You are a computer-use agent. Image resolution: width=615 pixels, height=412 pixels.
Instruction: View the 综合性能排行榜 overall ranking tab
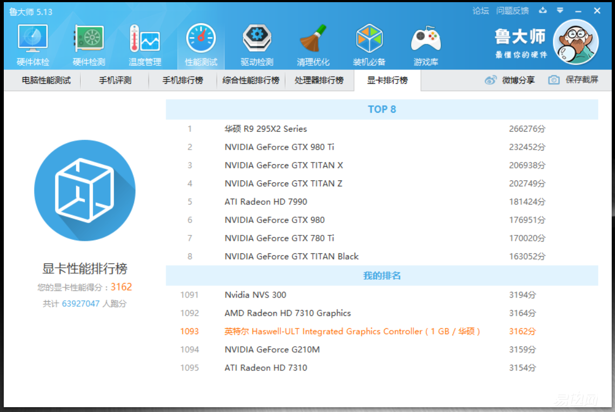[250, 80]
